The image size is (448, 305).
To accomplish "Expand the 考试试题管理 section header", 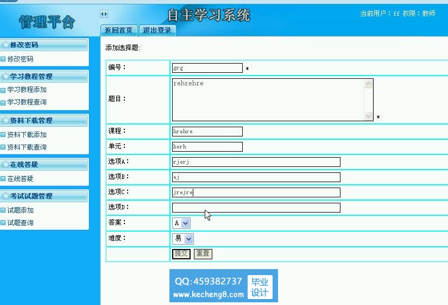I will point(44,196).
